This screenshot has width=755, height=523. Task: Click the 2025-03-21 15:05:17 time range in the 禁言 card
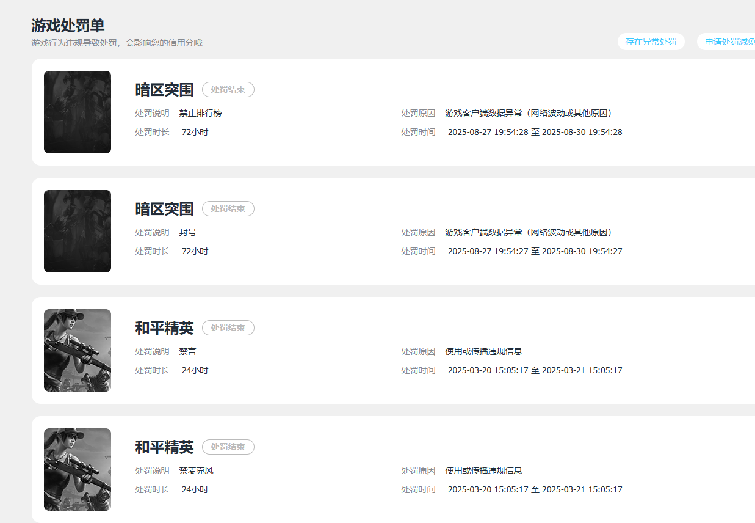click(535, 370)
